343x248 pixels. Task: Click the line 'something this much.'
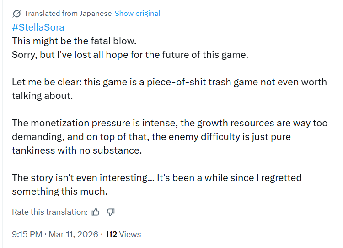tap(59, 191)
